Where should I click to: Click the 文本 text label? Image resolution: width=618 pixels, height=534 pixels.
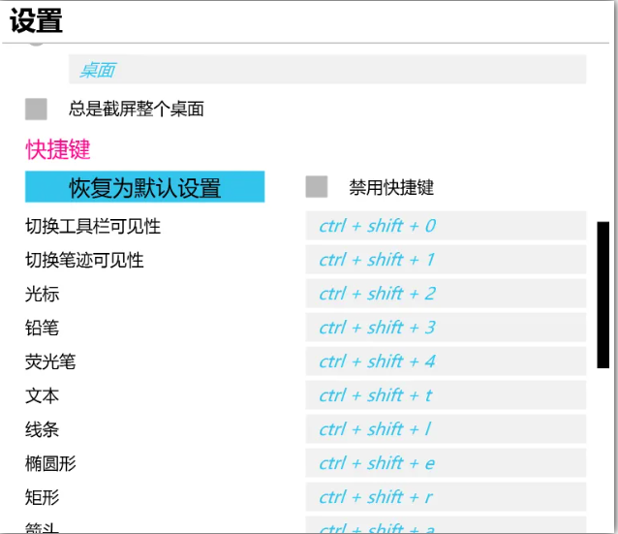42,396
